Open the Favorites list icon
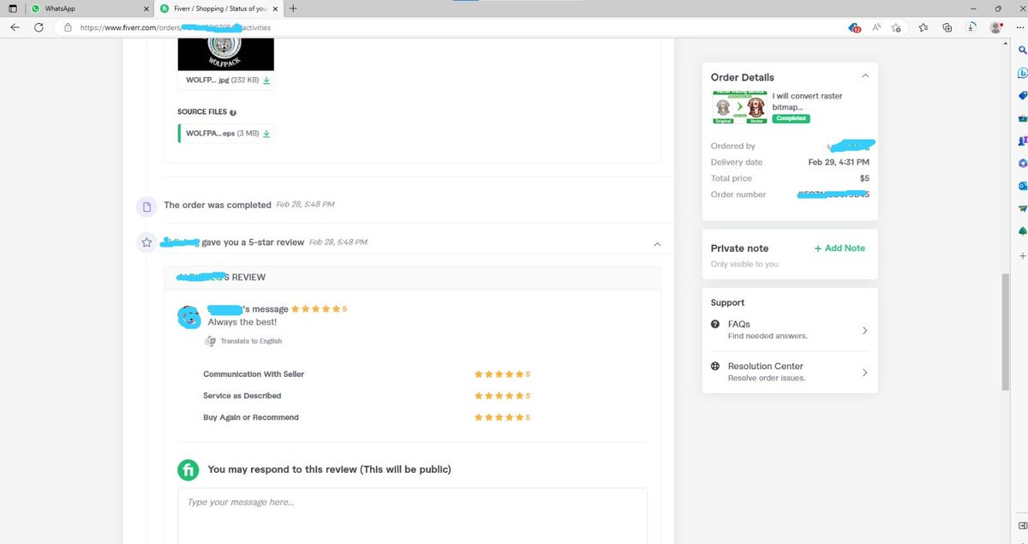 [x=923, y=27]
